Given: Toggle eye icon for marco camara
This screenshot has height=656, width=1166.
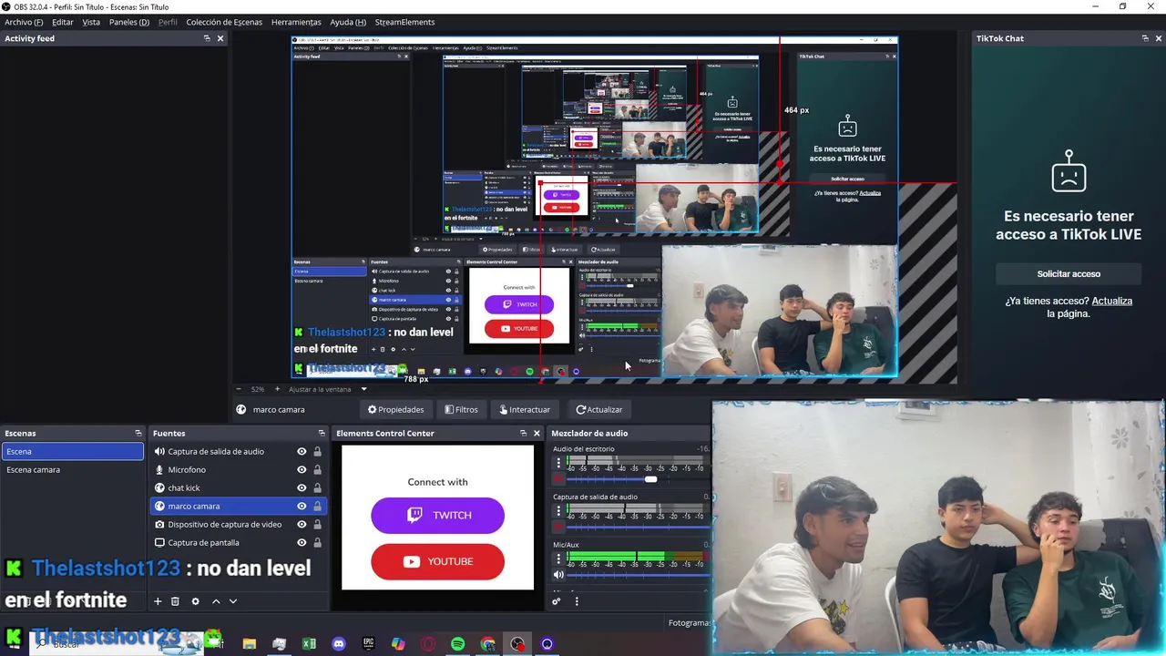Looking at the screenshot, I should 302,506.
